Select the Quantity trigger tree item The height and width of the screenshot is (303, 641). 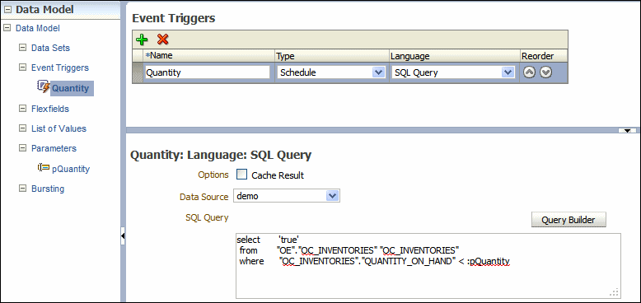pos(70,88)
